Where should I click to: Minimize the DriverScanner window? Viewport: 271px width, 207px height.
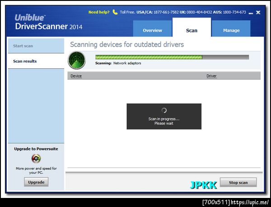[x=251, y=13]
